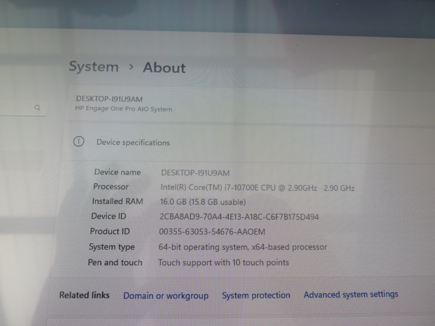Select Touch support with 10 touch points

pyautogui.click(x=223, y=263)
